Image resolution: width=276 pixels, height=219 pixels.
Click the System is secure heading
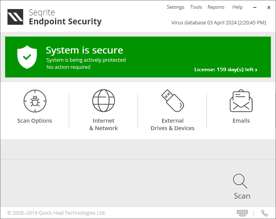[x=84, y=50]
